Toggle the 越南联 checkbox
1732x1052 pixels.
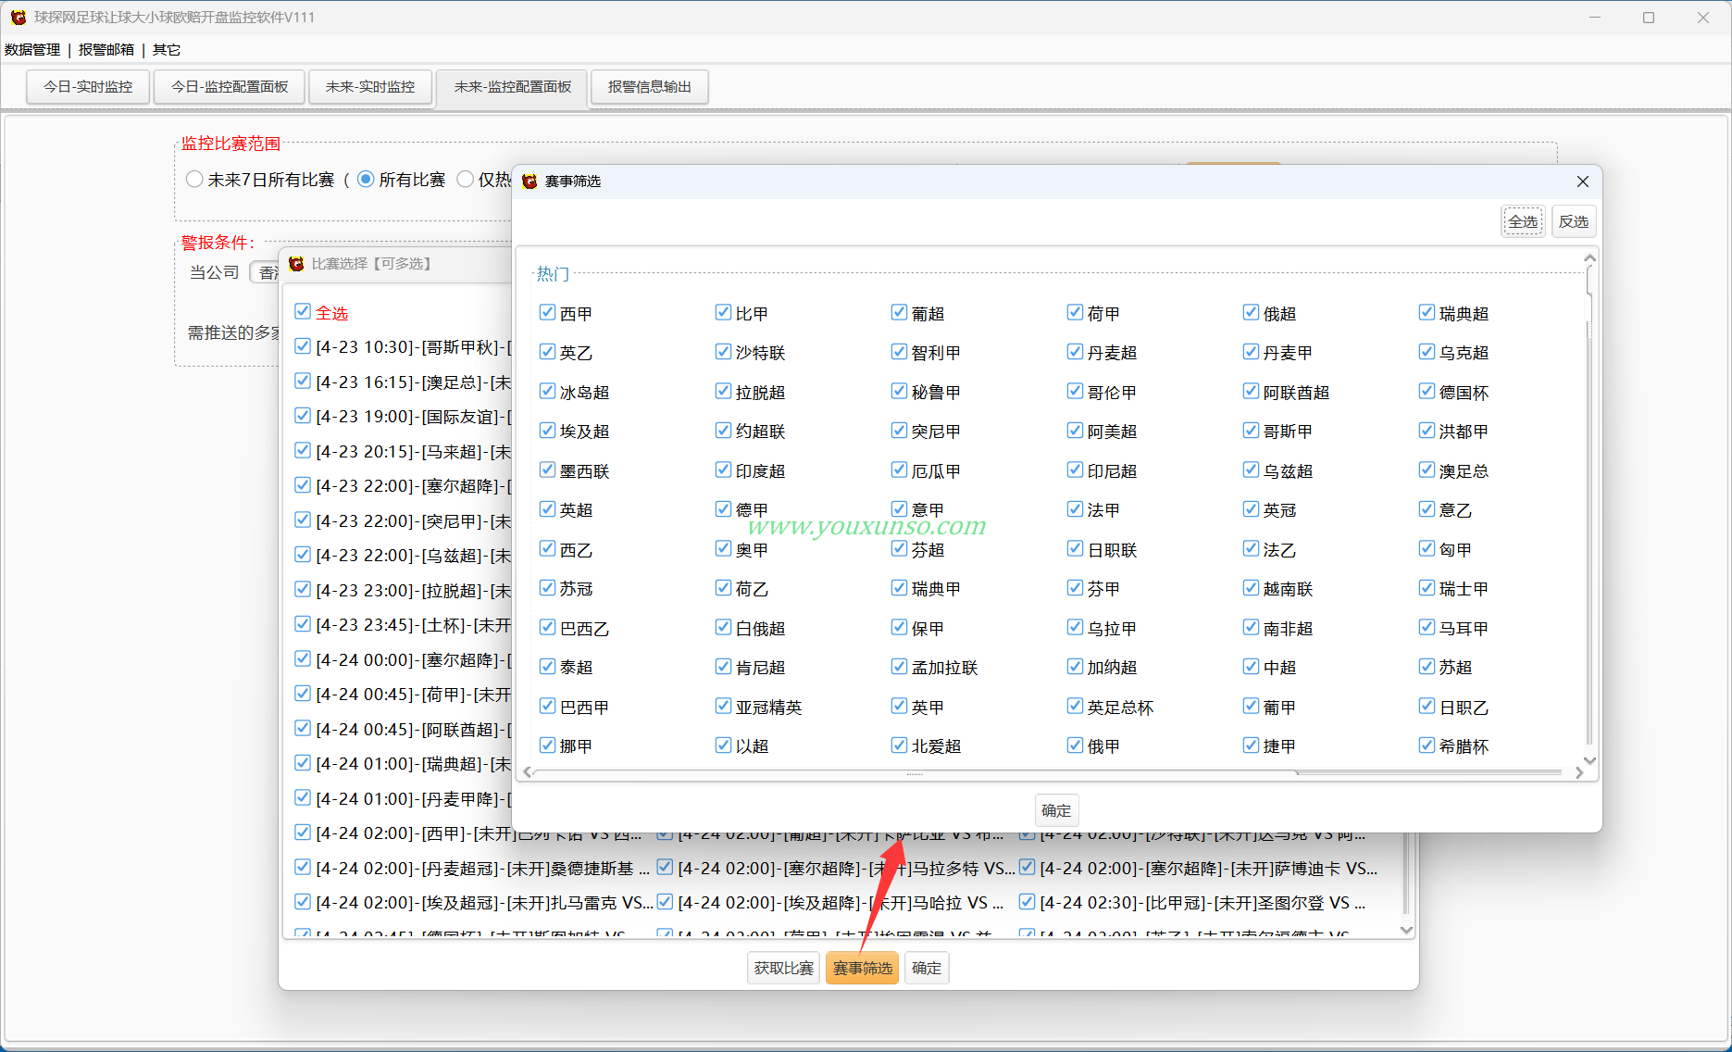pos(1251,588)
